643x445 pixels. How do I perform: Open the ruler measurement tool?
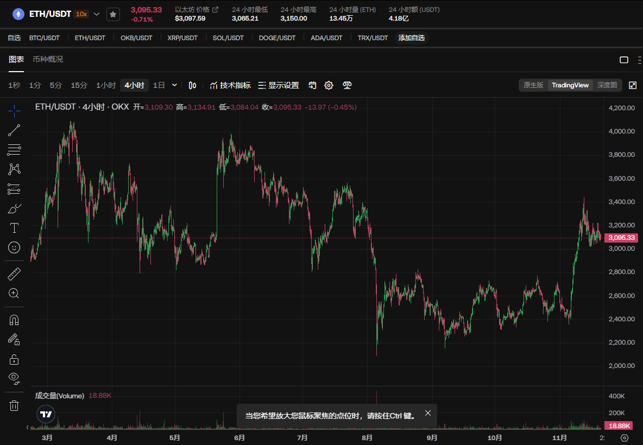tap(15, 274)
